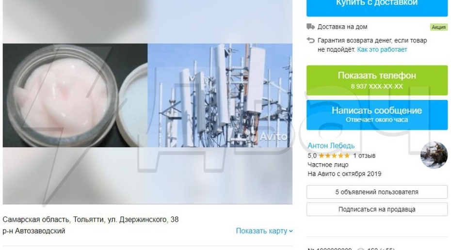Click the chevron beside Показать карту
The height and width of the screenshot is (250, 451).
point(291,231)
